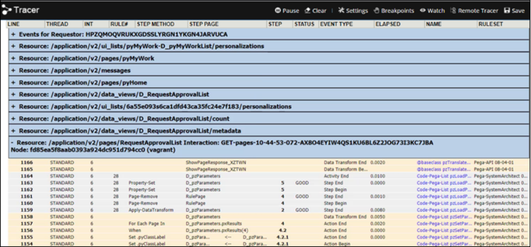The width and height of the screenshot is (531, 247).
Task: Open the Watch variables option
Action: click(x=432, y=11)
